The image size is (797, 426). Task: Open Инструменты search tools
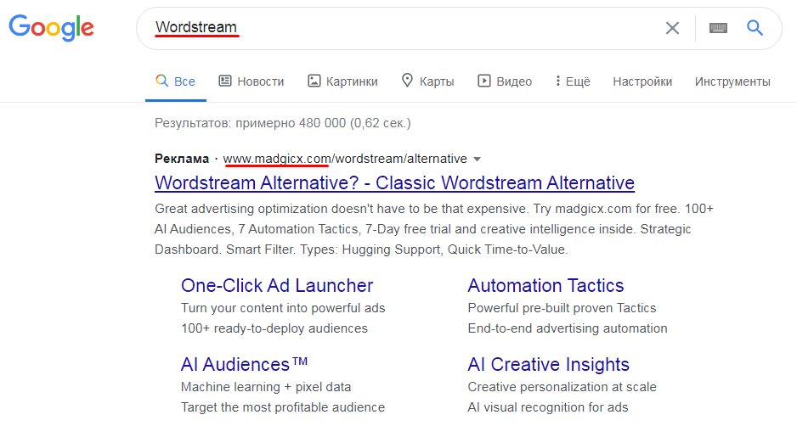(732, 81)
